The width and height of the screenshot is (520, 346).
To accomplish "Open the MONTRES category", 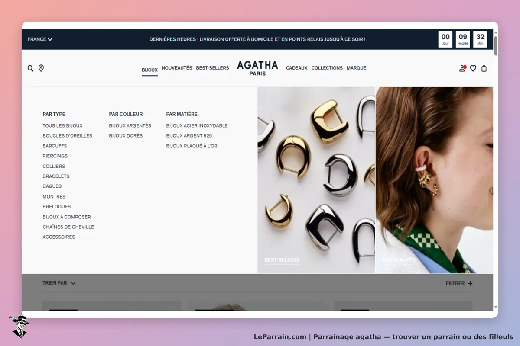I will (x=54, y=197).
